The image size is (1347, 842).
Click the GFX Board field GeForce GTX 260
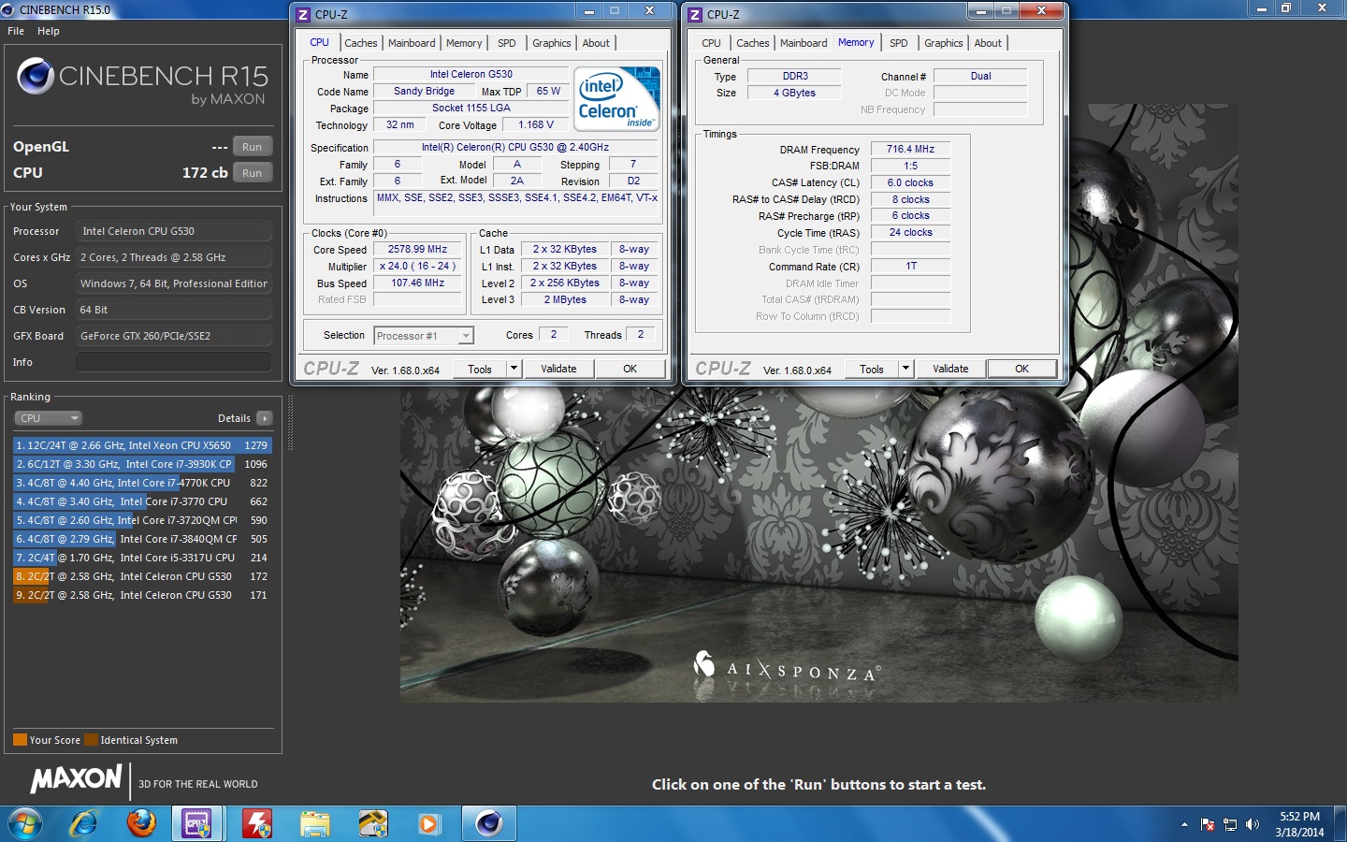click(174, 336)
